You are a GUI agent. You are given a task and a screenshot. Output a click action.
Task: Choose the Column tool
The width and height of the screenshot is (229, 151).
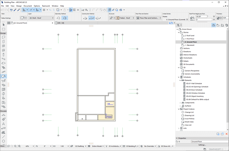coord(4,55)
